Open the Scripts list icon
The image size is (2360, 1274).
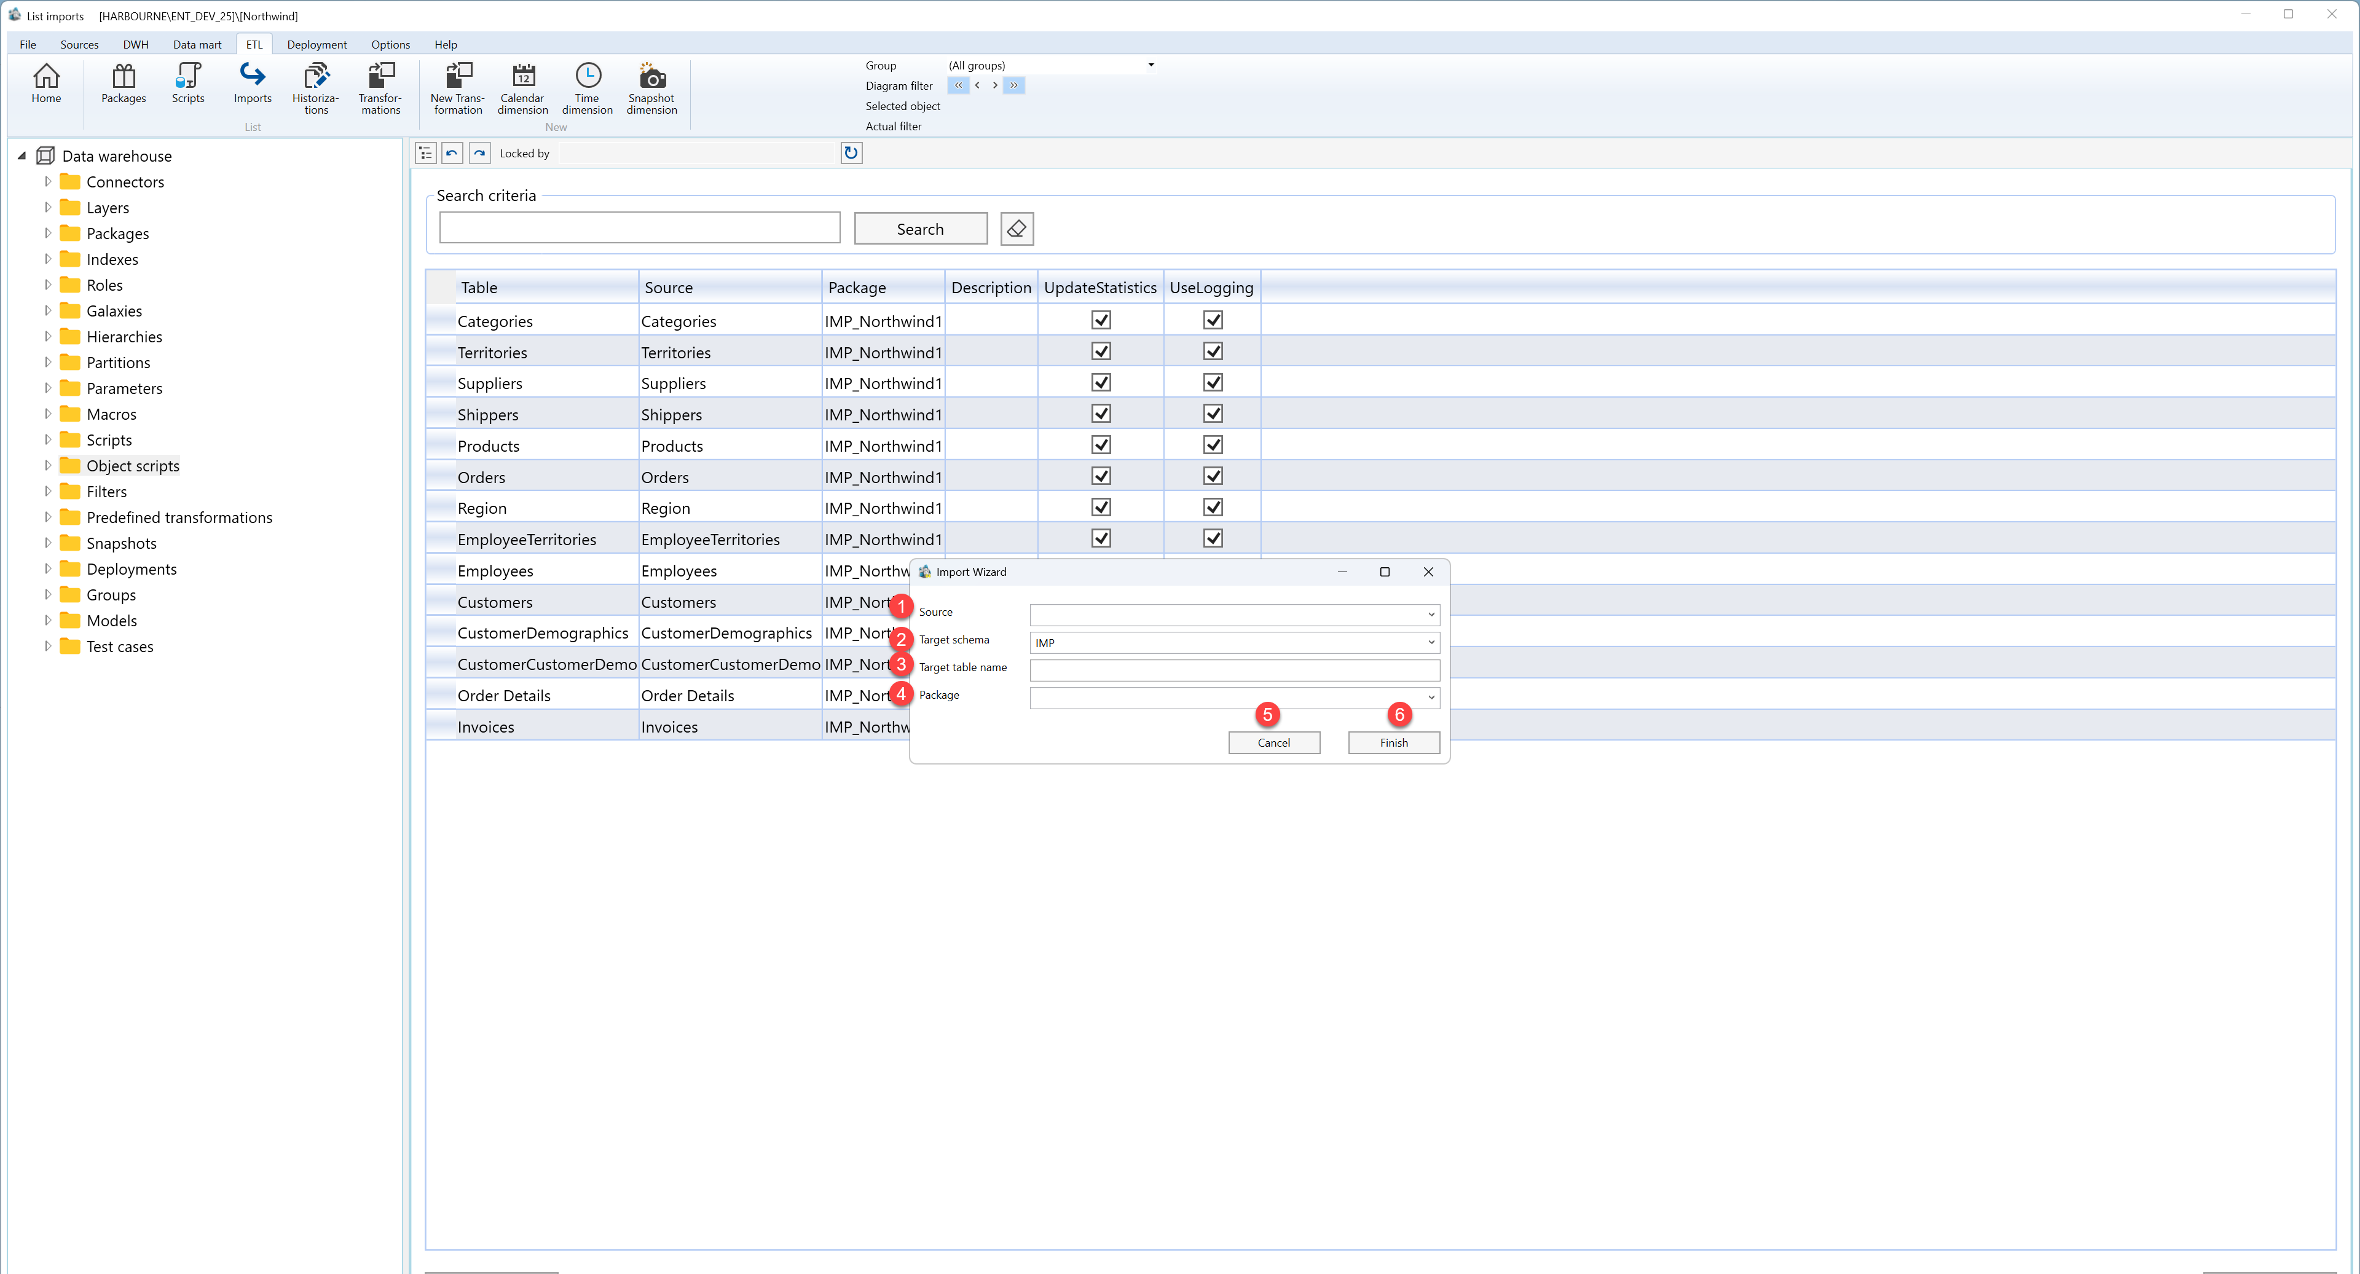(188, 84)
